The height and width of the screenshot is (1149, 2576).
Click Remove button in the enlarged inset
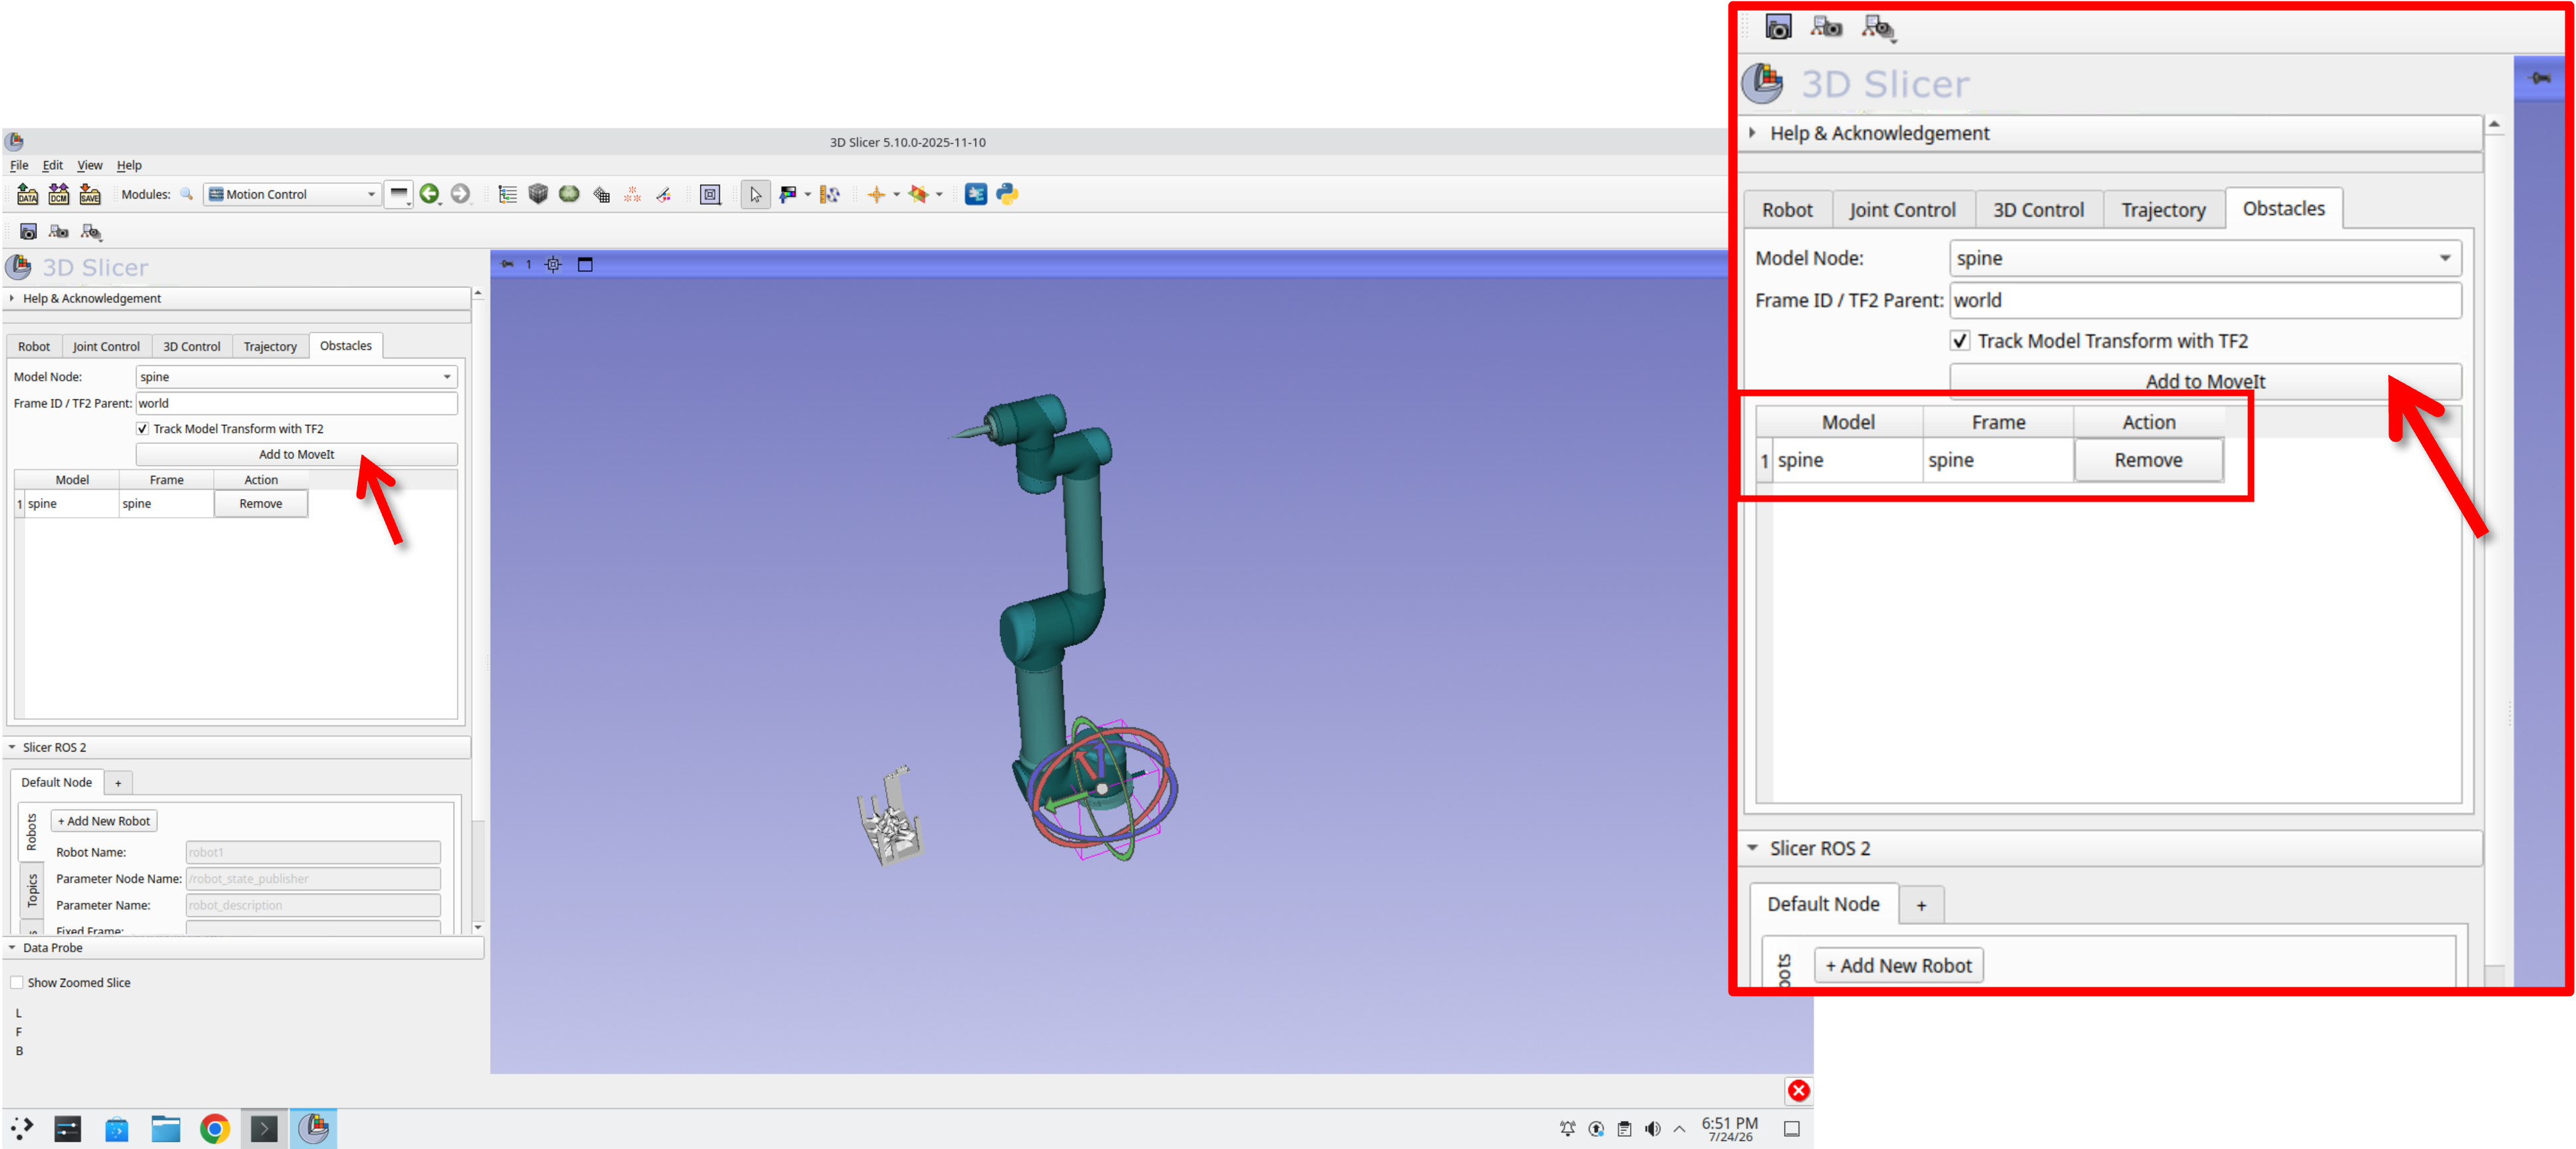[x=2148, y=460]
